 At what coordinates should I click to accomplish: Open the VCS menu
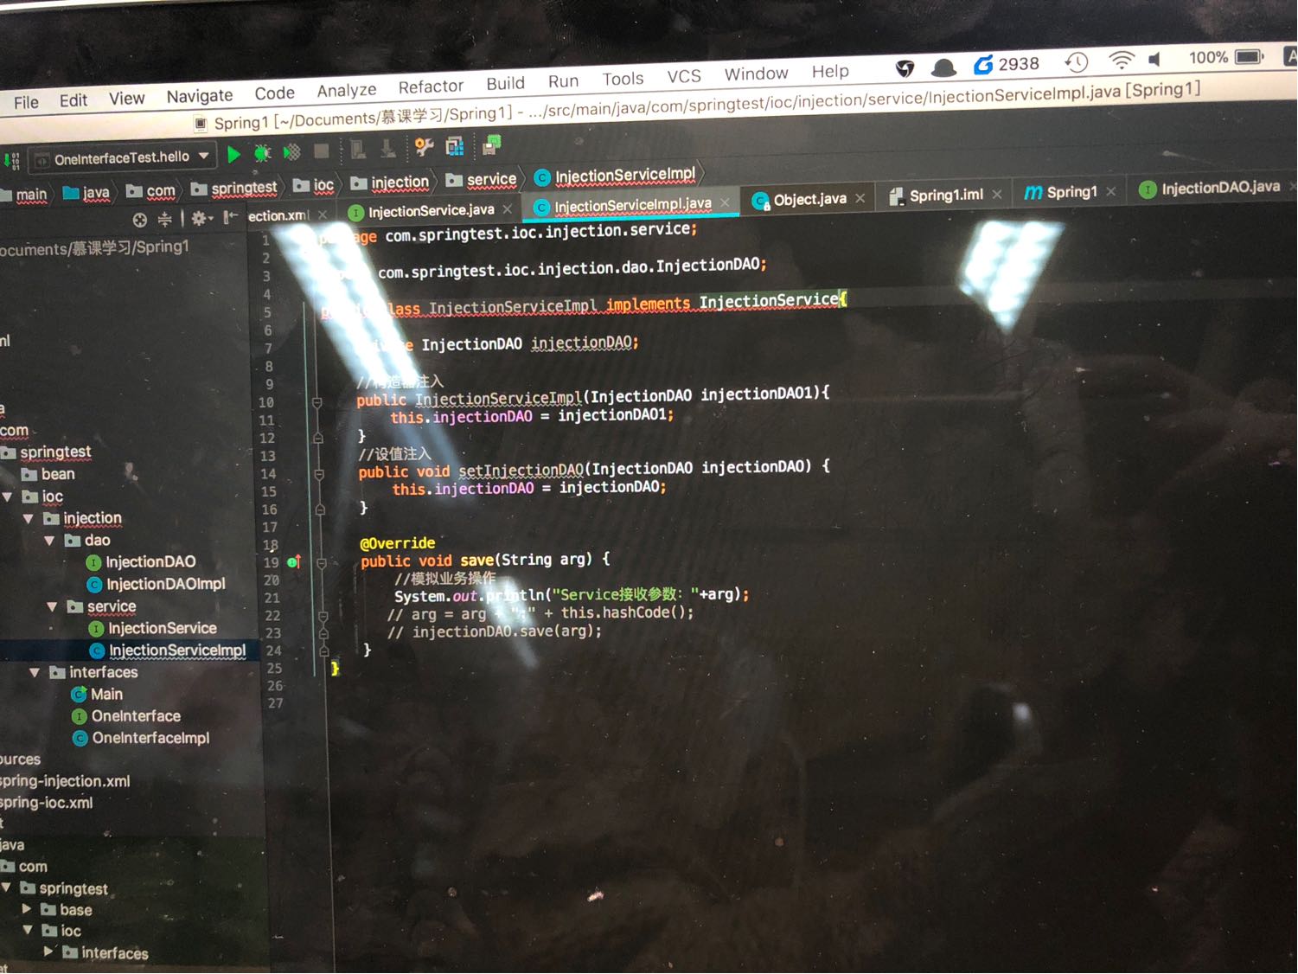coord(683,76)
